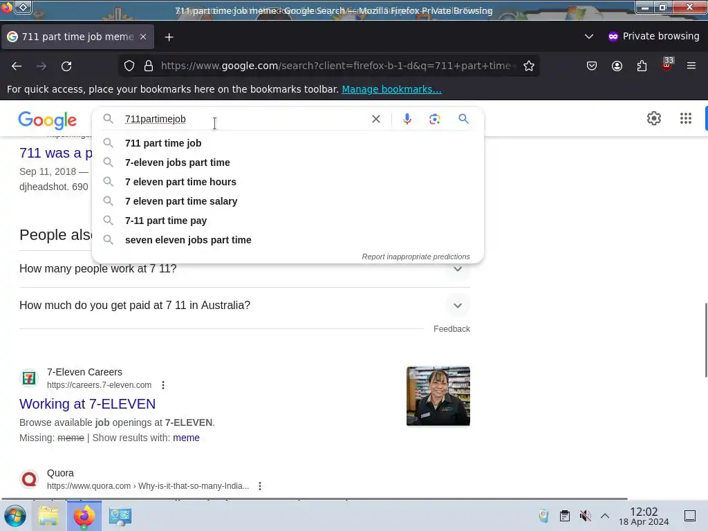Show results with 'meme' link
Image resolution: width=708 pixels, height=531 pixels.
[x=186, y=438]
